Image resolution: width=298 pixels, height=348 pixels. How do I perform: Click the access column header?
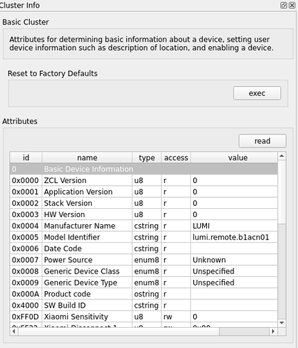click(x=176, y=158)
